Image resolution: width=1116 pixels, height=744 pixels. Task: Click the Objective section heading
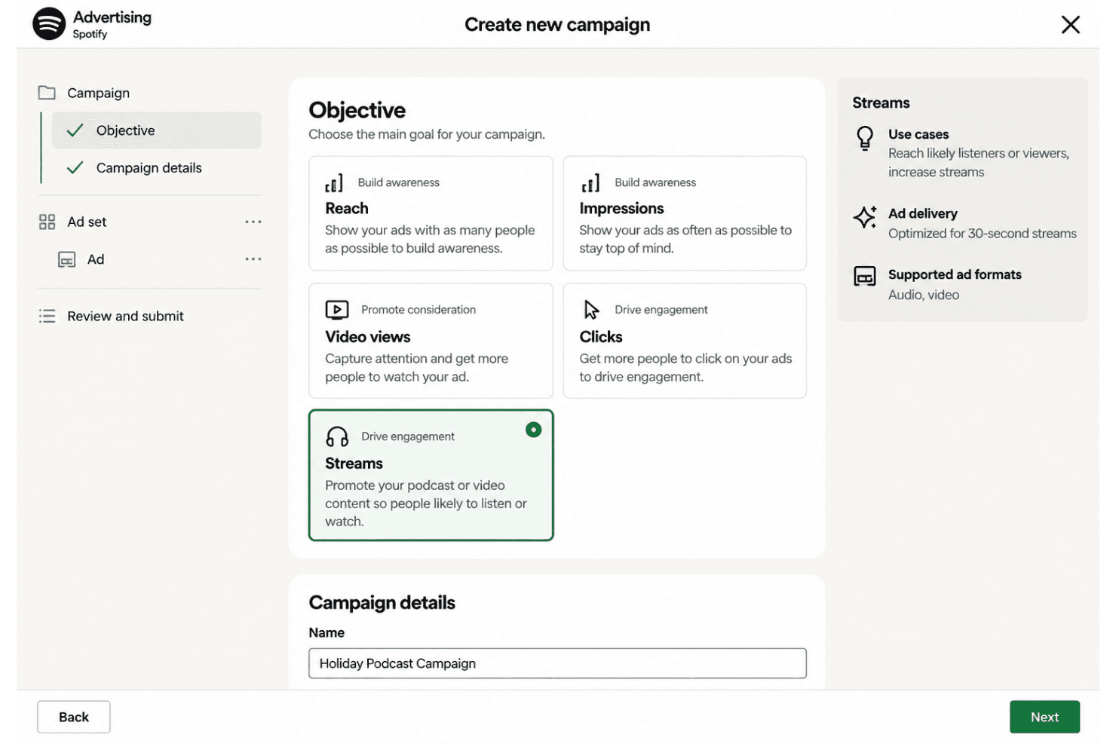click(x=357, y=110)
